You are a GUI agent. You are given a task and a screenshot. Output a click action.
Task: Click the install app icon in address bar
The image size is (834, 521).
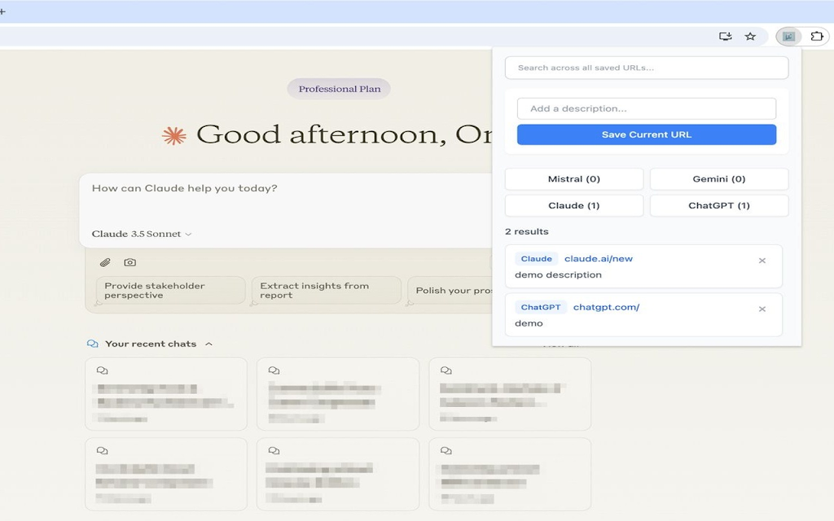click(726, 36)
